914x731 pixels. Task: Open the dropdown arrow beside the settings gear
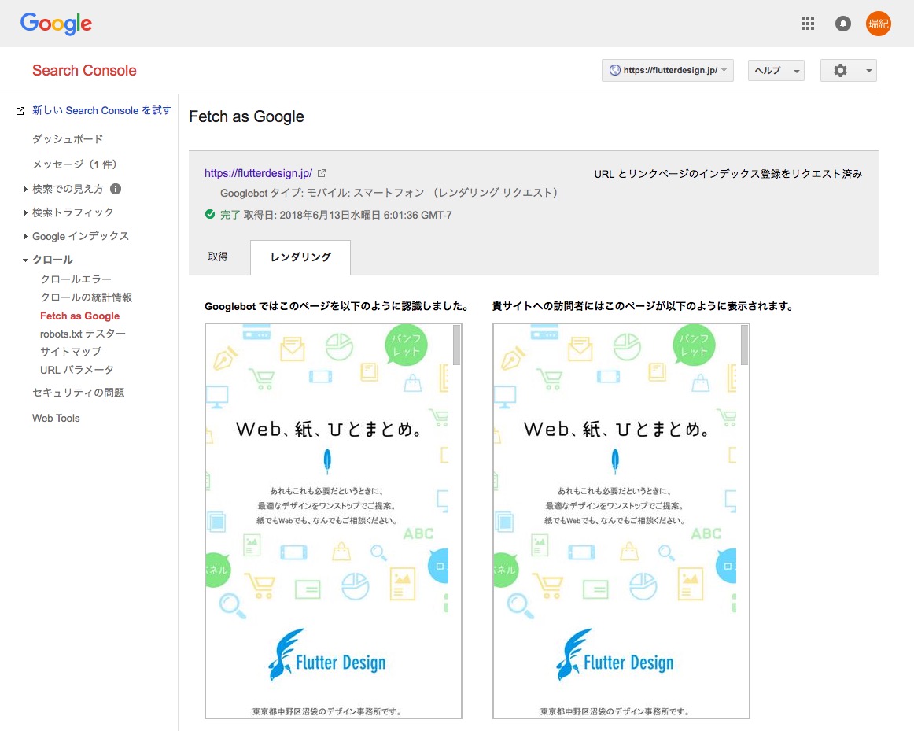868,71
